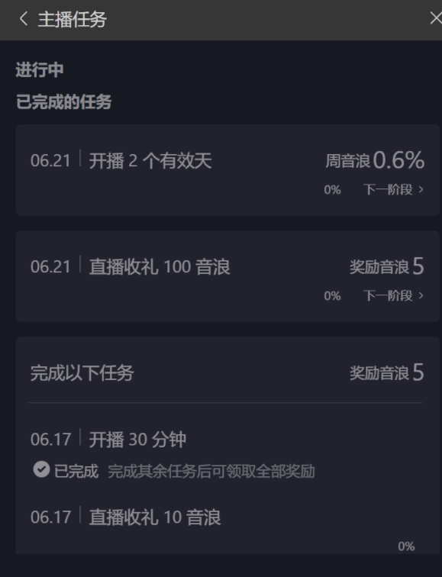Select the 开播 30 分钟 subtask
Screen dimensions: 442x577
pos(108,439)
